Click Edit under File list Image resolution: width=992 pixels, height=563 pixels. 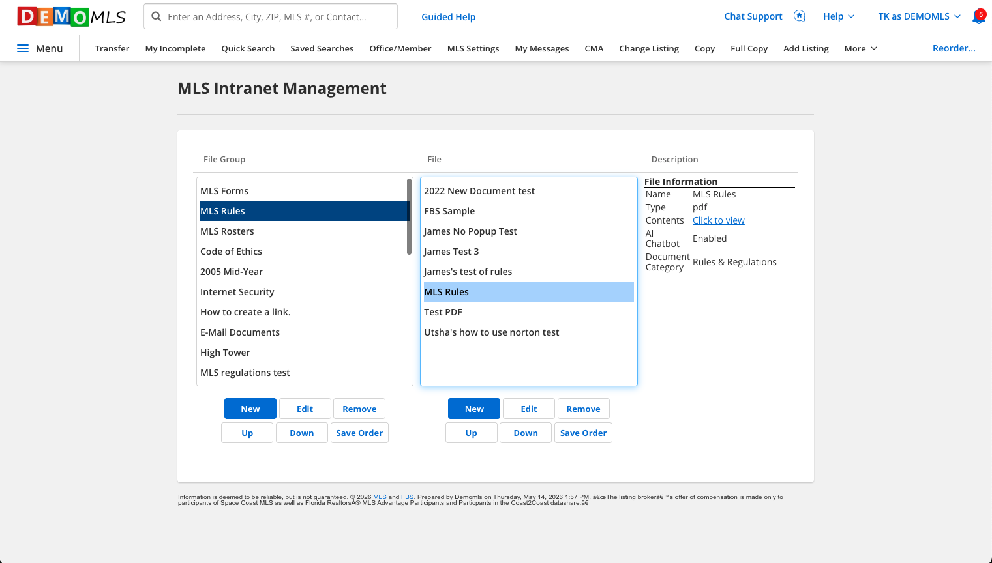pos(529,409)
